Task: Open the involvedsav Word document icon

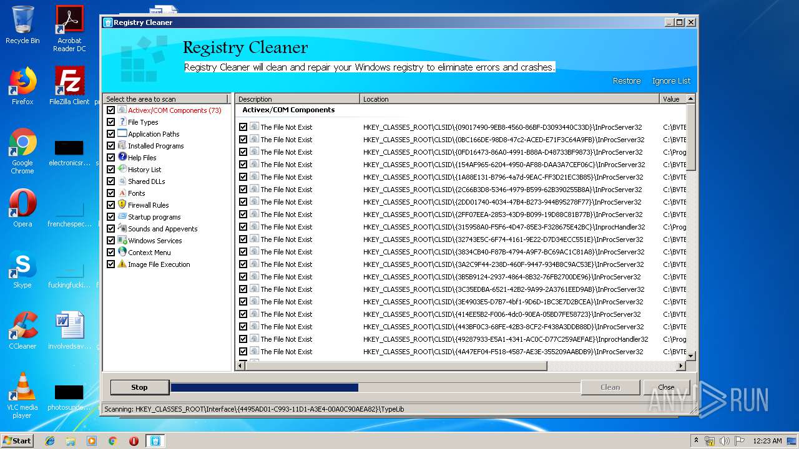Action: [69, 331]
